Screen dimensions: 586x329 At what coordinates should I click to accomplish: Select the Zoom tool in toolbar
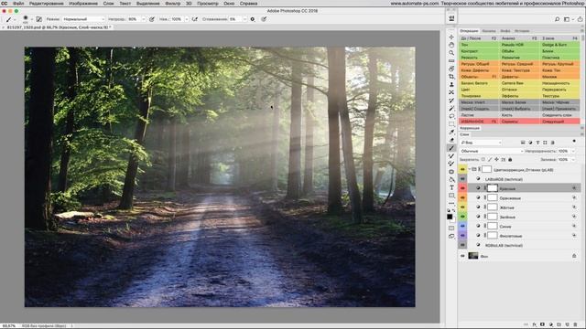pyautogui.click(x=451, y=53)
